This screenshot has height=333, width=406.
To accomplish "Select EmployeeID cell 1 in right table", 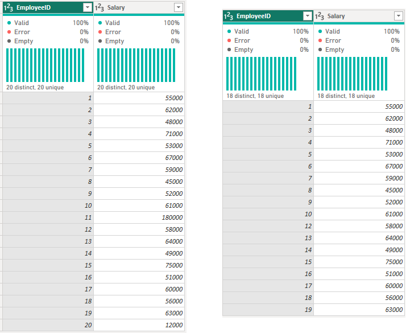I will (x=268, y=106).
